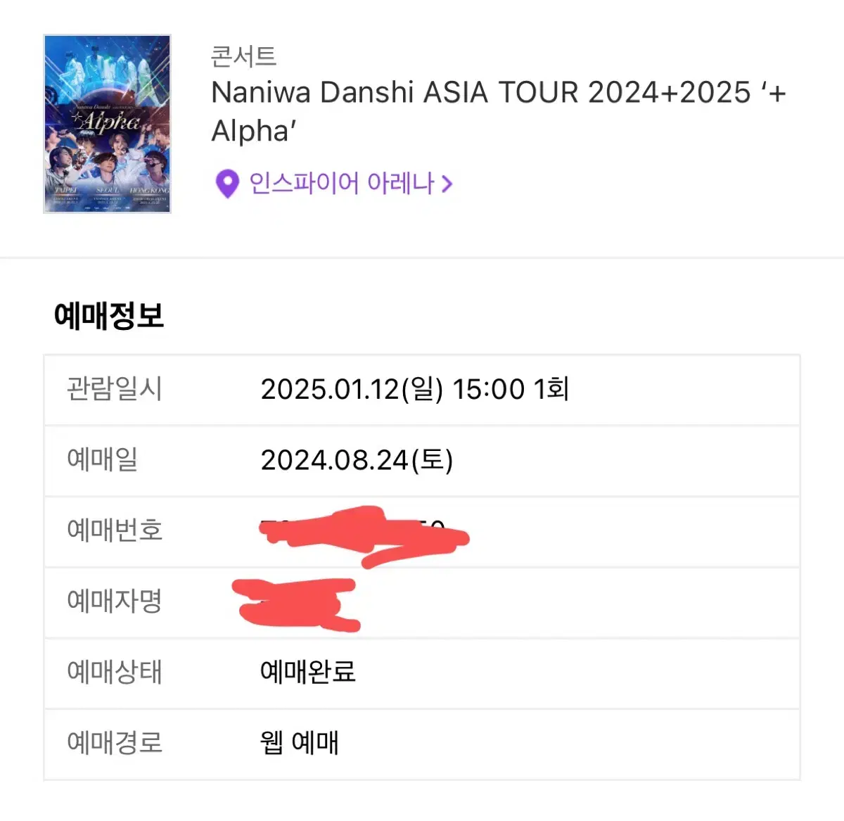Viewport: 844px width, 821px height.
Task: Expand the venue chevron arrow
Action: click(x=447, y=184)
